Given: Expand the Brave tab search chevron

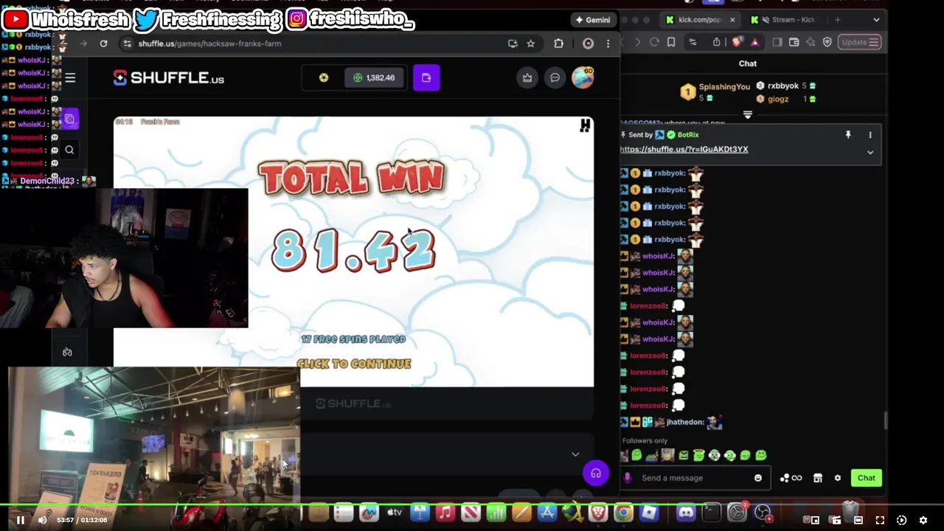Looking at the screenshot, I should (x=876, y=20).
